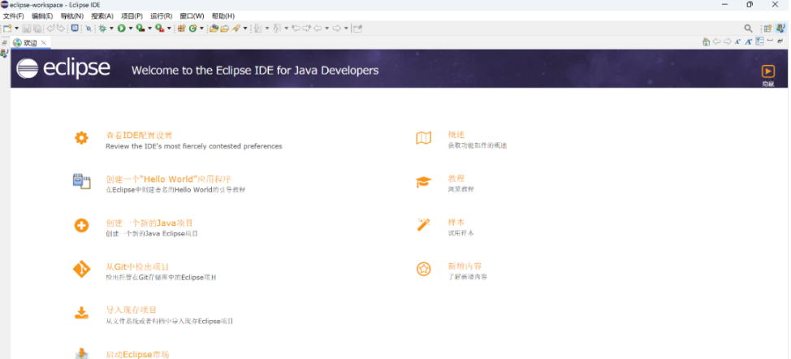Screen dimensions: 791x359
Task: Open the 项目(P) menu
Action: coord(132,16)
